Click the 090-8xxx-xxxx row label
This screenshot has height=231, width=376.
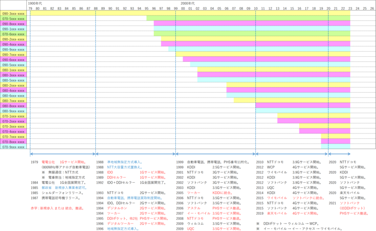(14, 24)
